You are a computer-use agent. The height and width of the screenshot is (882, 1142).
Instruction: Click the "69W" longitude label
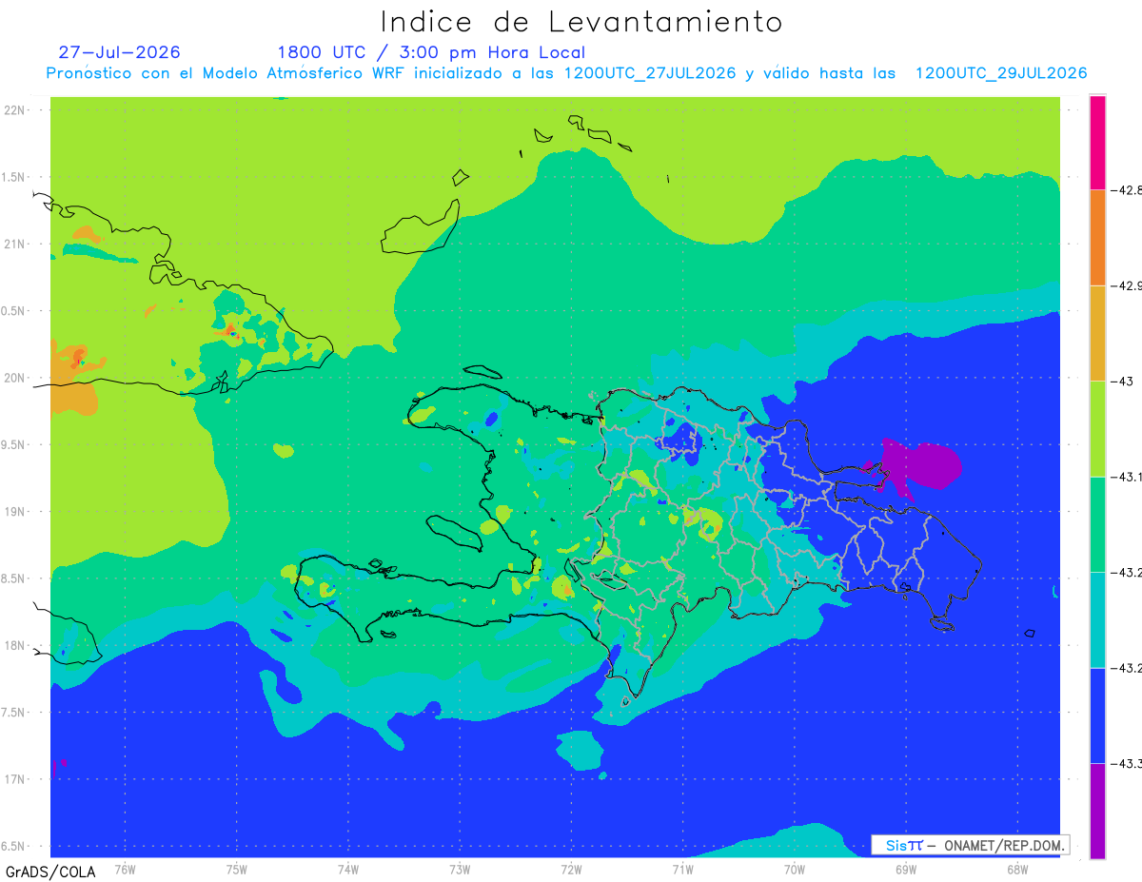[x=906, y=869]
